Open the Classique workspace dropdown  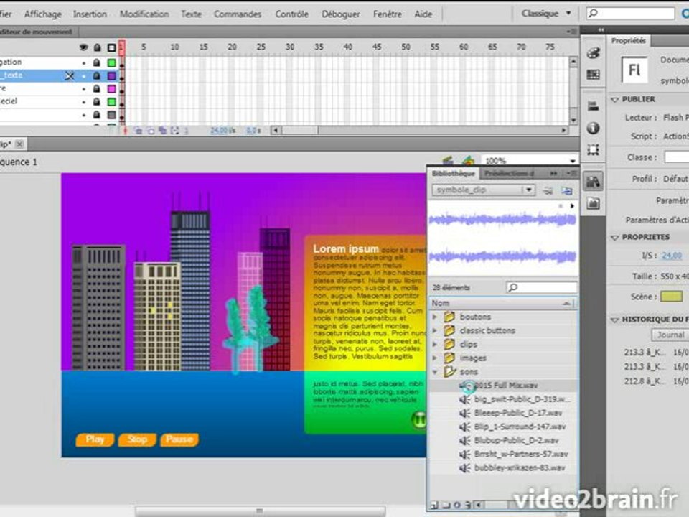546,13
